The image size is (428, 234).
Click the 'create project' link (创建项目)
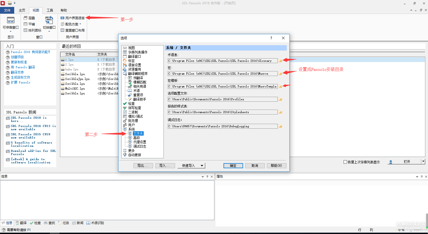tap(17, 57)
